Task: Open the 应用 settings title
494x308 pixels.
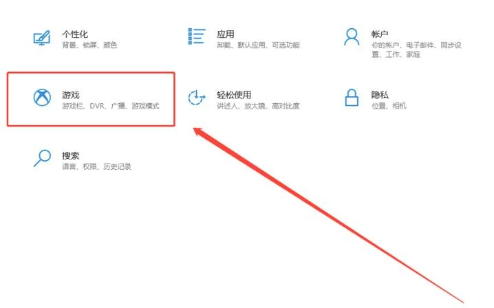Action: pyautogui.click(x=225, y=34)
